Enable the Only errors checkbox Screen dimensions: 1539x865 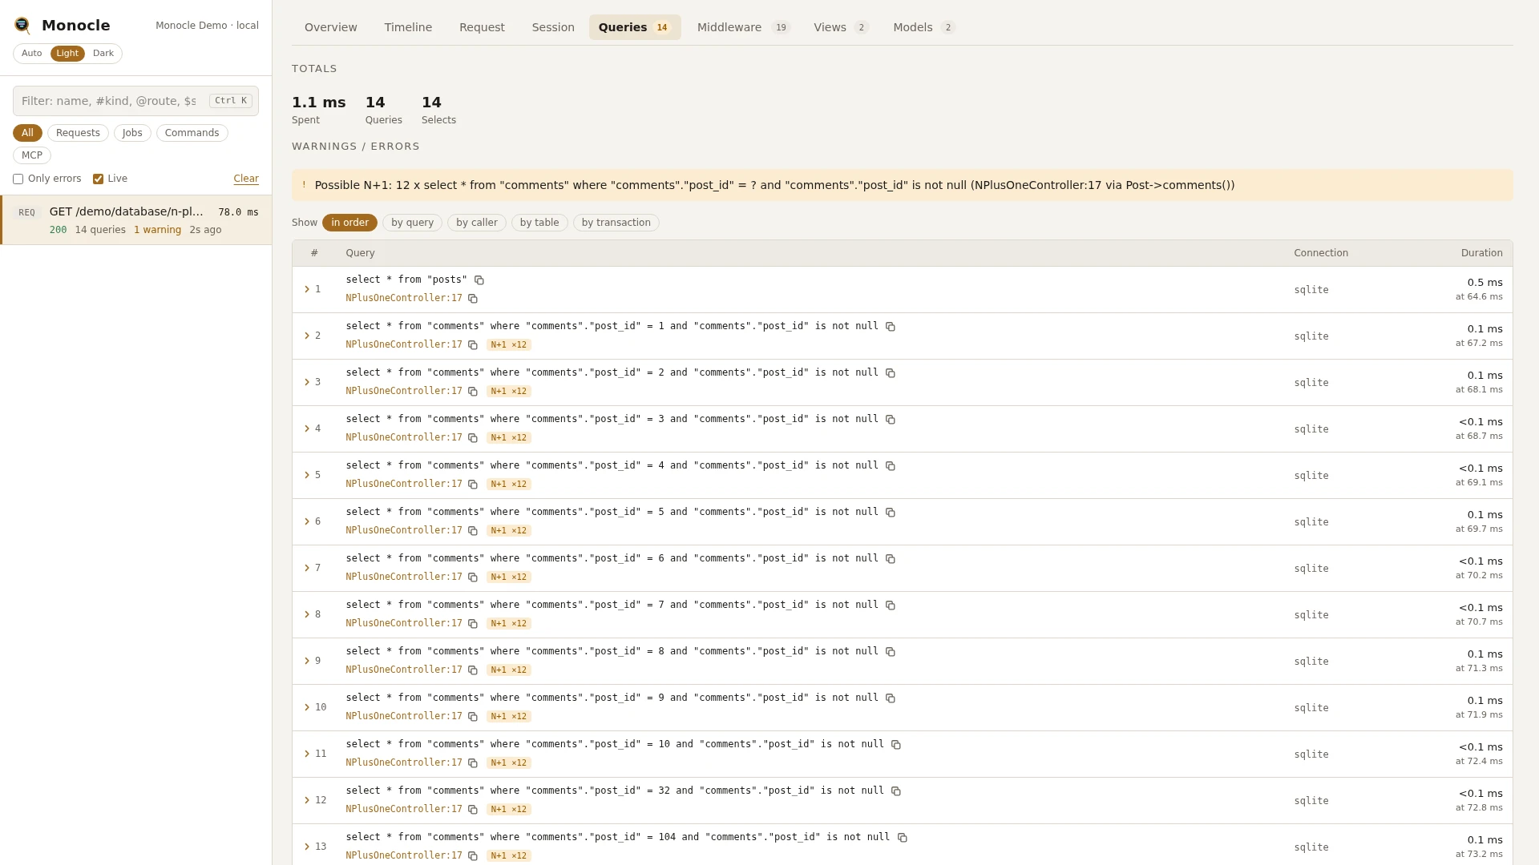tap(18, 179)
